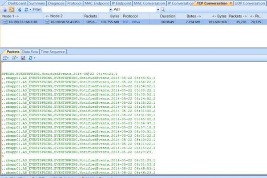The image size is (267, 178).
Task: Open dropdown arrow next to lower refresh icon
Action: 35,58
